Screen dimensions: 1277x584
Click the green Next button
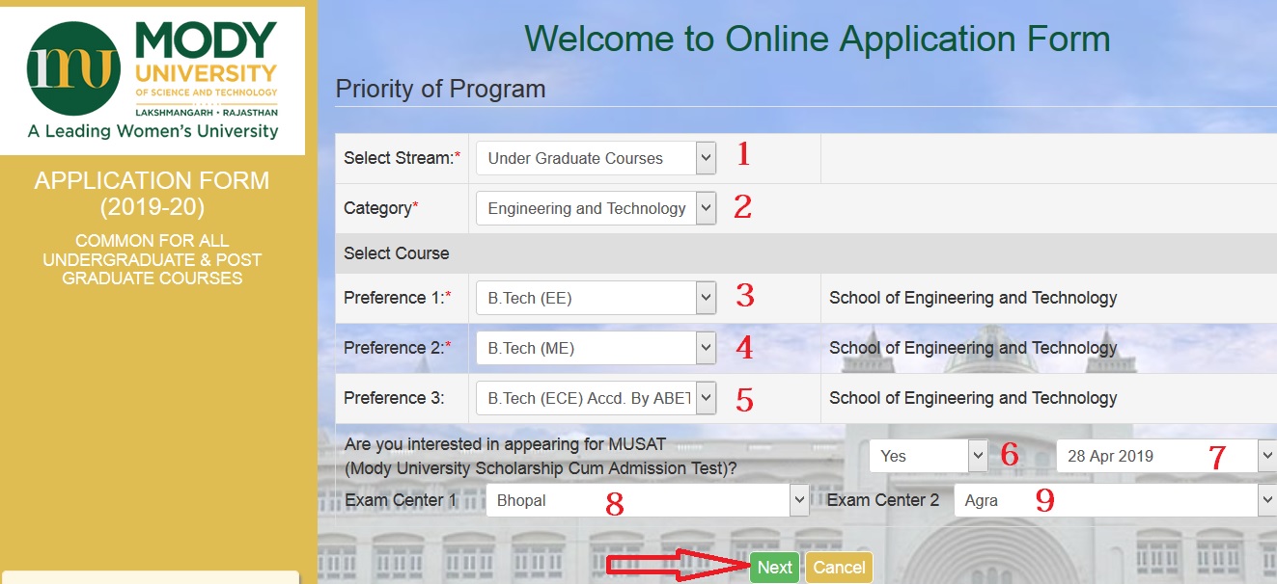point(774,568)
